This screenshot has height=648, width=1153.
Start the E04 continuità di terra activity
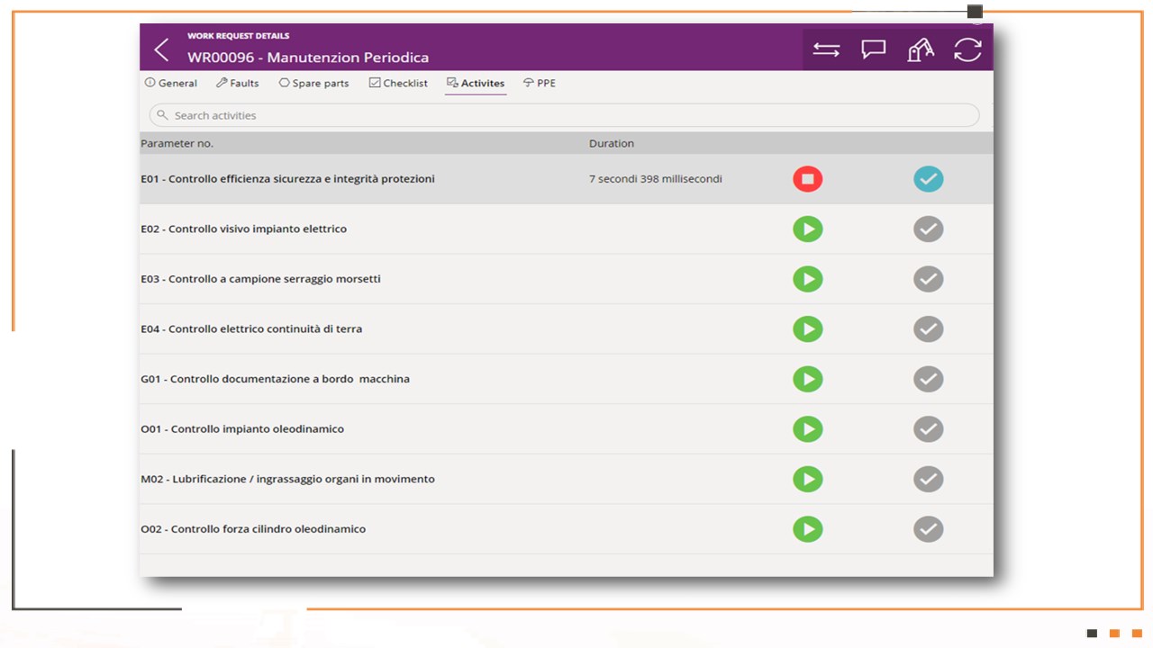coord(807,328)
